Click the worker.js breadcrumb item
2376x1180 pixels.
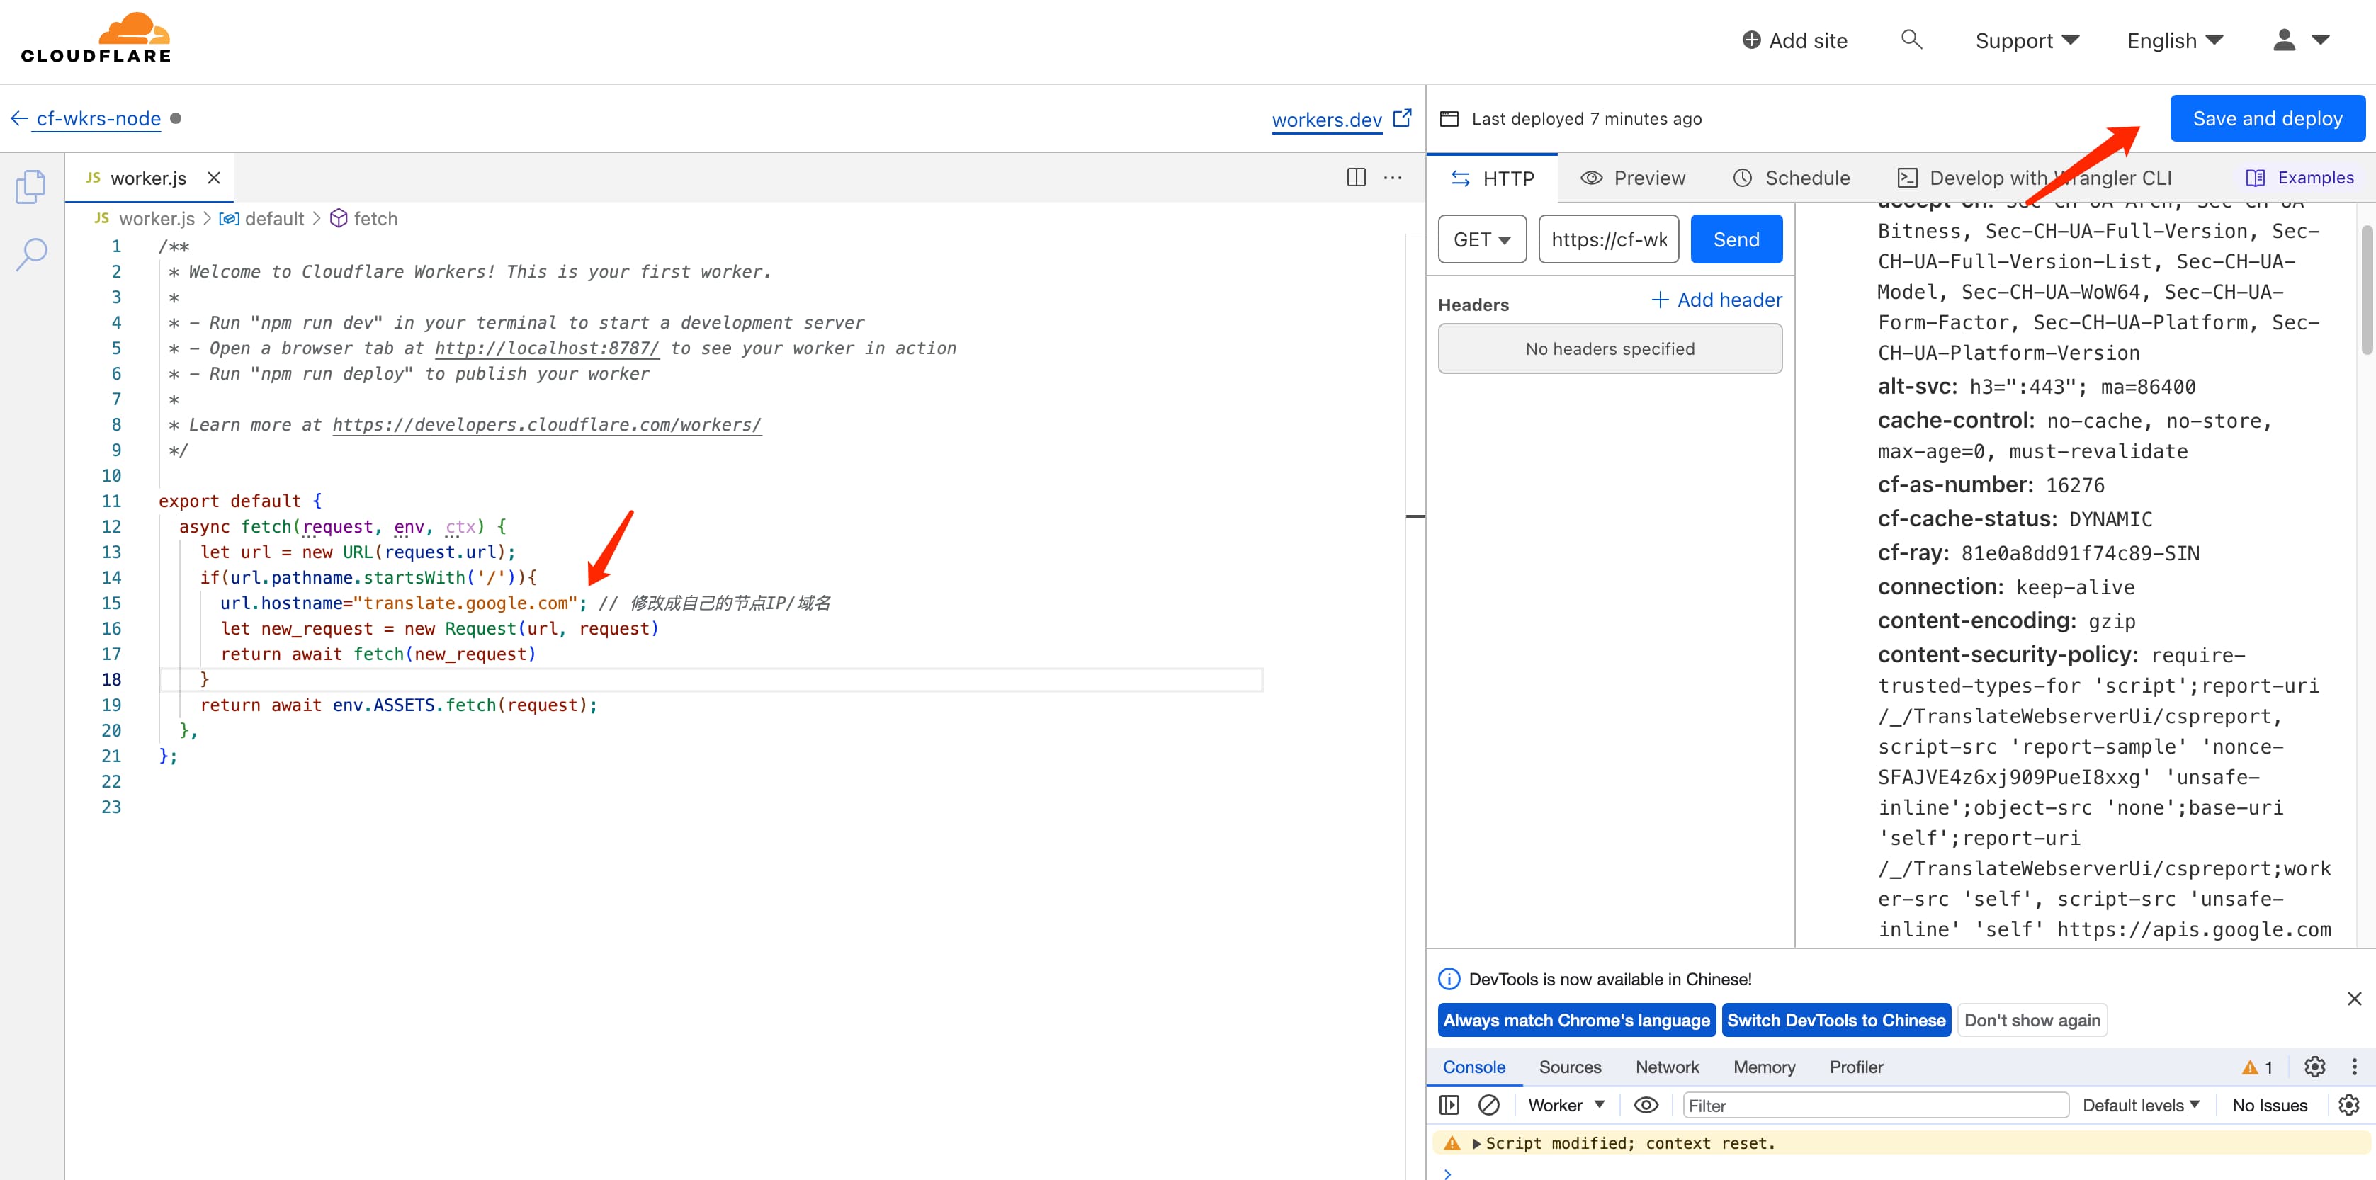(x=145, y=218)
